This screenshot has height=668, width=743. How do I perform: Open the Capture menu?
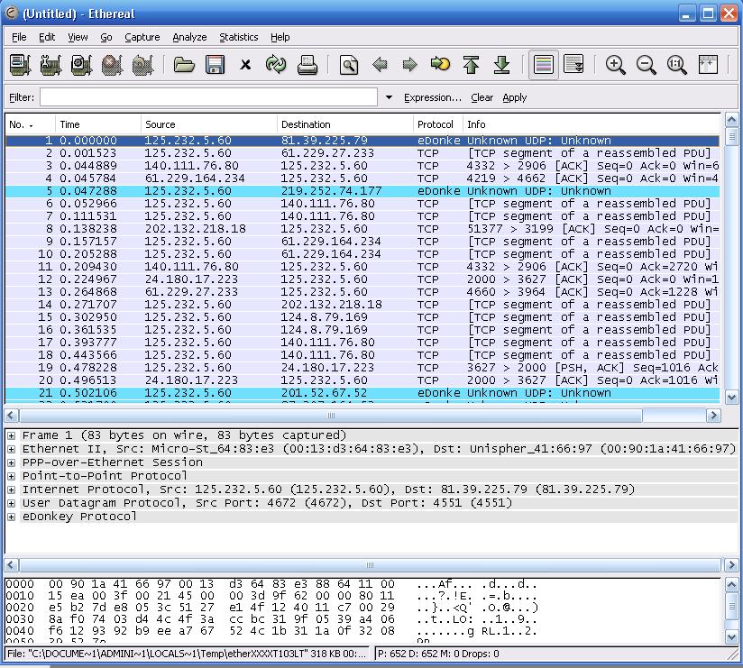(142, 37)
